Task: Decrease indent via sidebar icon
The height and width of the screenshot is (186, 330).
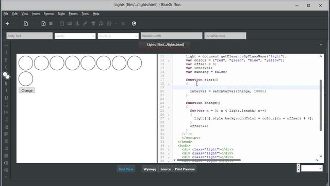Action: point(6,170)
